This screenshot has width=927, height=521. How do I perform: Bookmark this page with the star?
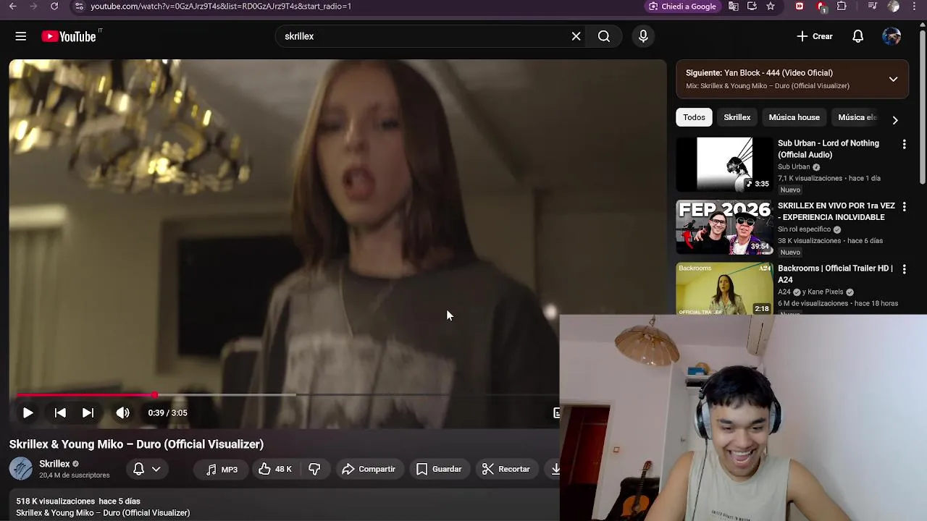(x=771, y=6)
